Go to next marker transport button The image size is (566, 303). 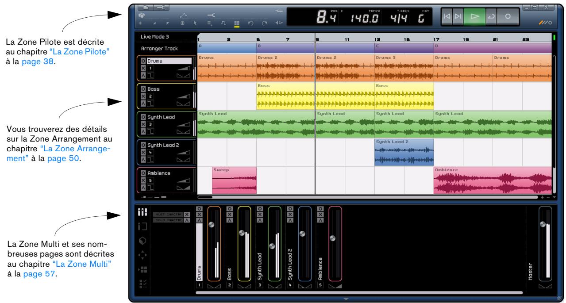pyautogui.click(x=457, y=16)
